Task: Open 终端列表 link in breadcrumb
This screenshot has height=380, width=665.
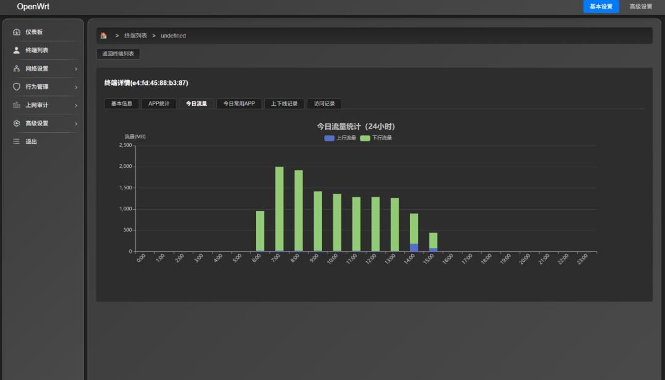Action: click(135, 36)
